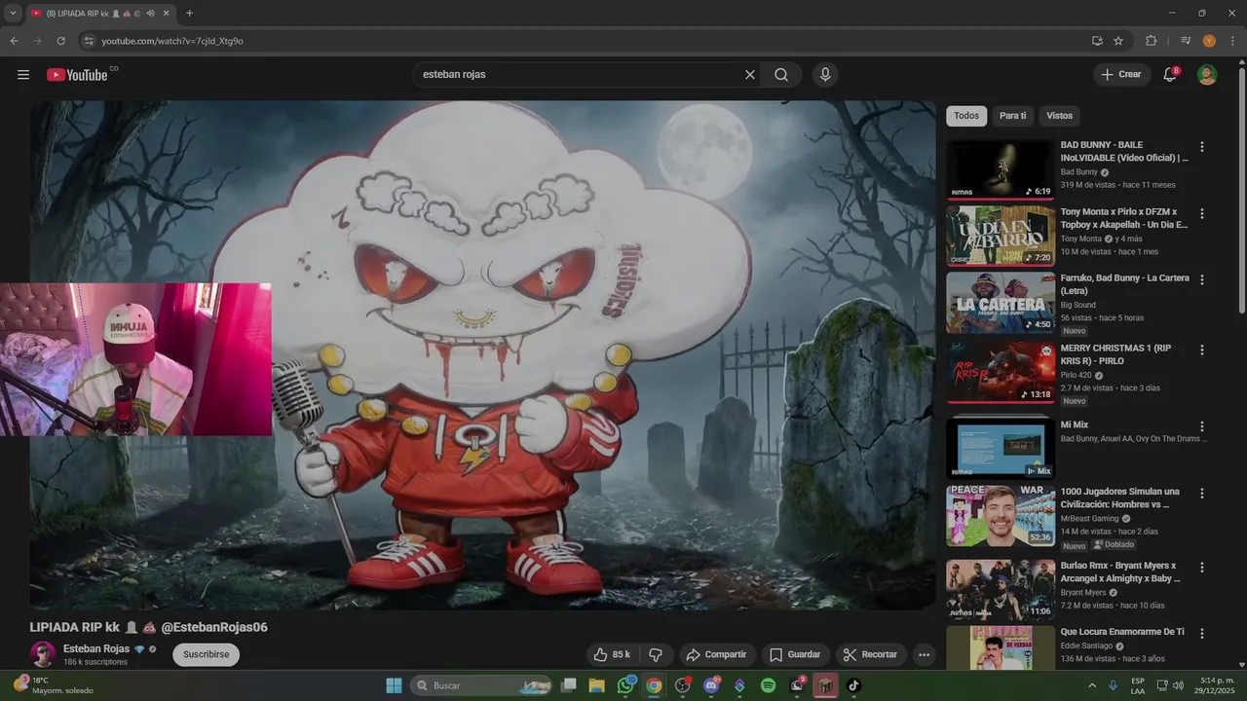This screenshot has width=1247, height=701.
Task: Click the main video player
Action: click(482, 355)
